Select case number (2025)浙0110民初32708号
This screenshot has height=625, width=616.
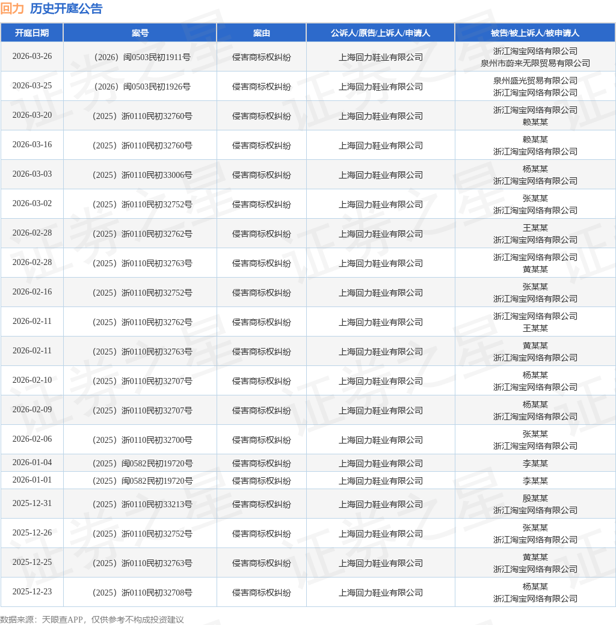[142, 594]
